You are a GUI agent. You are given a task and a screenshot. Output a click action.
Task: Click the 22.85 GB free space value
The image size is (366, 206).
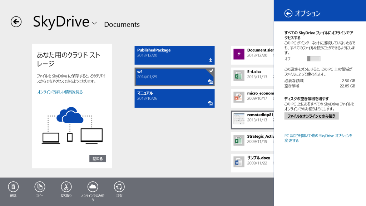pos(347,86)
